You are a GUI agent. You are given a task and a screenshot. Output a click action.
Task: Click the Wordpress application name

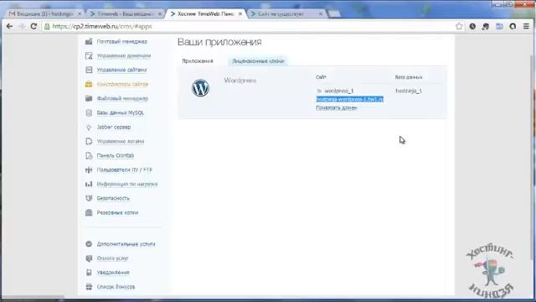point(240,81)
